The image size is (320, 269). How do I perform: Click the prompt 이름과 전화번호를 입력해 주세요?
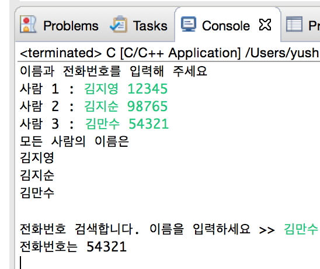tap(113, 71)
